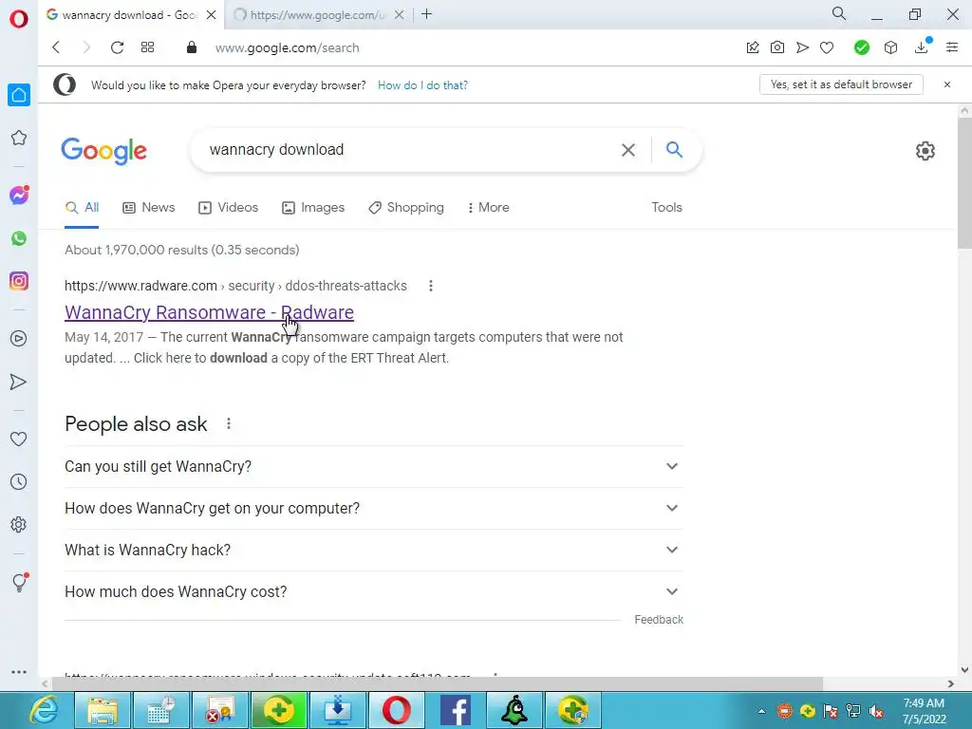Viewport: 972px width, 729px height.
Task: Reload the current page
Action: [x=117, y=47]
